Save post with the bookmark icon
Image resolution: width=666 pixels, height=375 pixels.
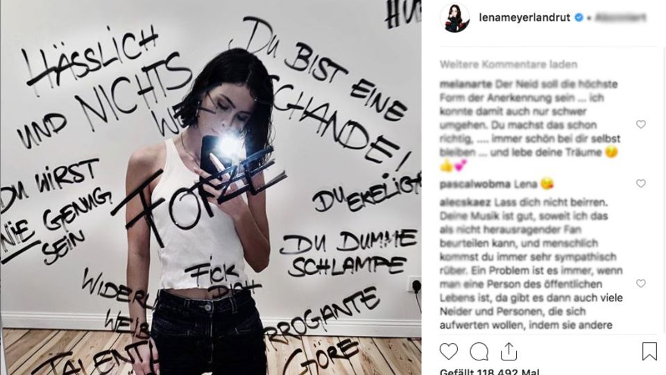tap(649, 351)
